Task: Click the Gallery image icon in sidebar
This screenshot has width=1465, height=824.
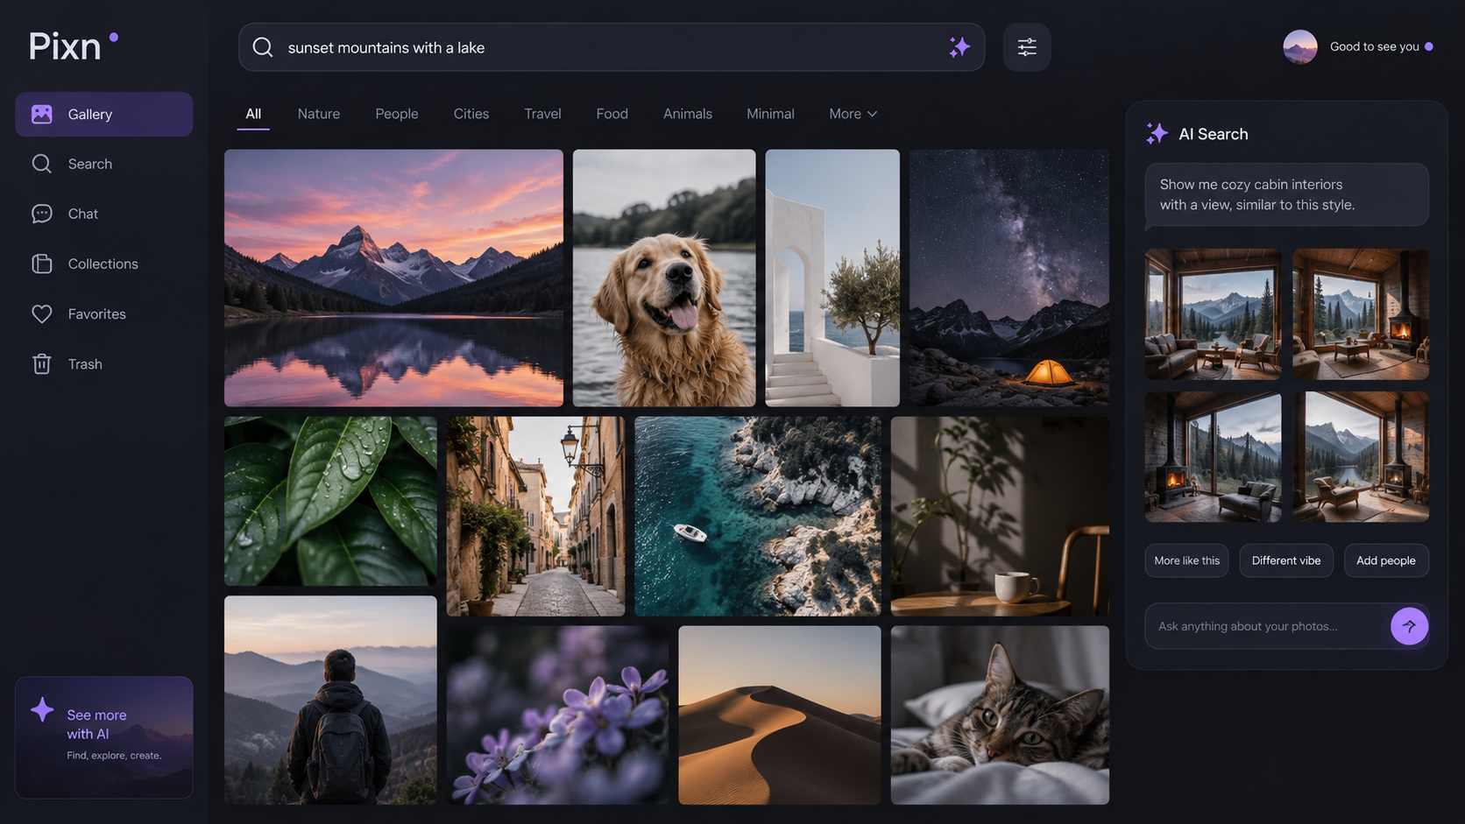Action: [42, 114]
